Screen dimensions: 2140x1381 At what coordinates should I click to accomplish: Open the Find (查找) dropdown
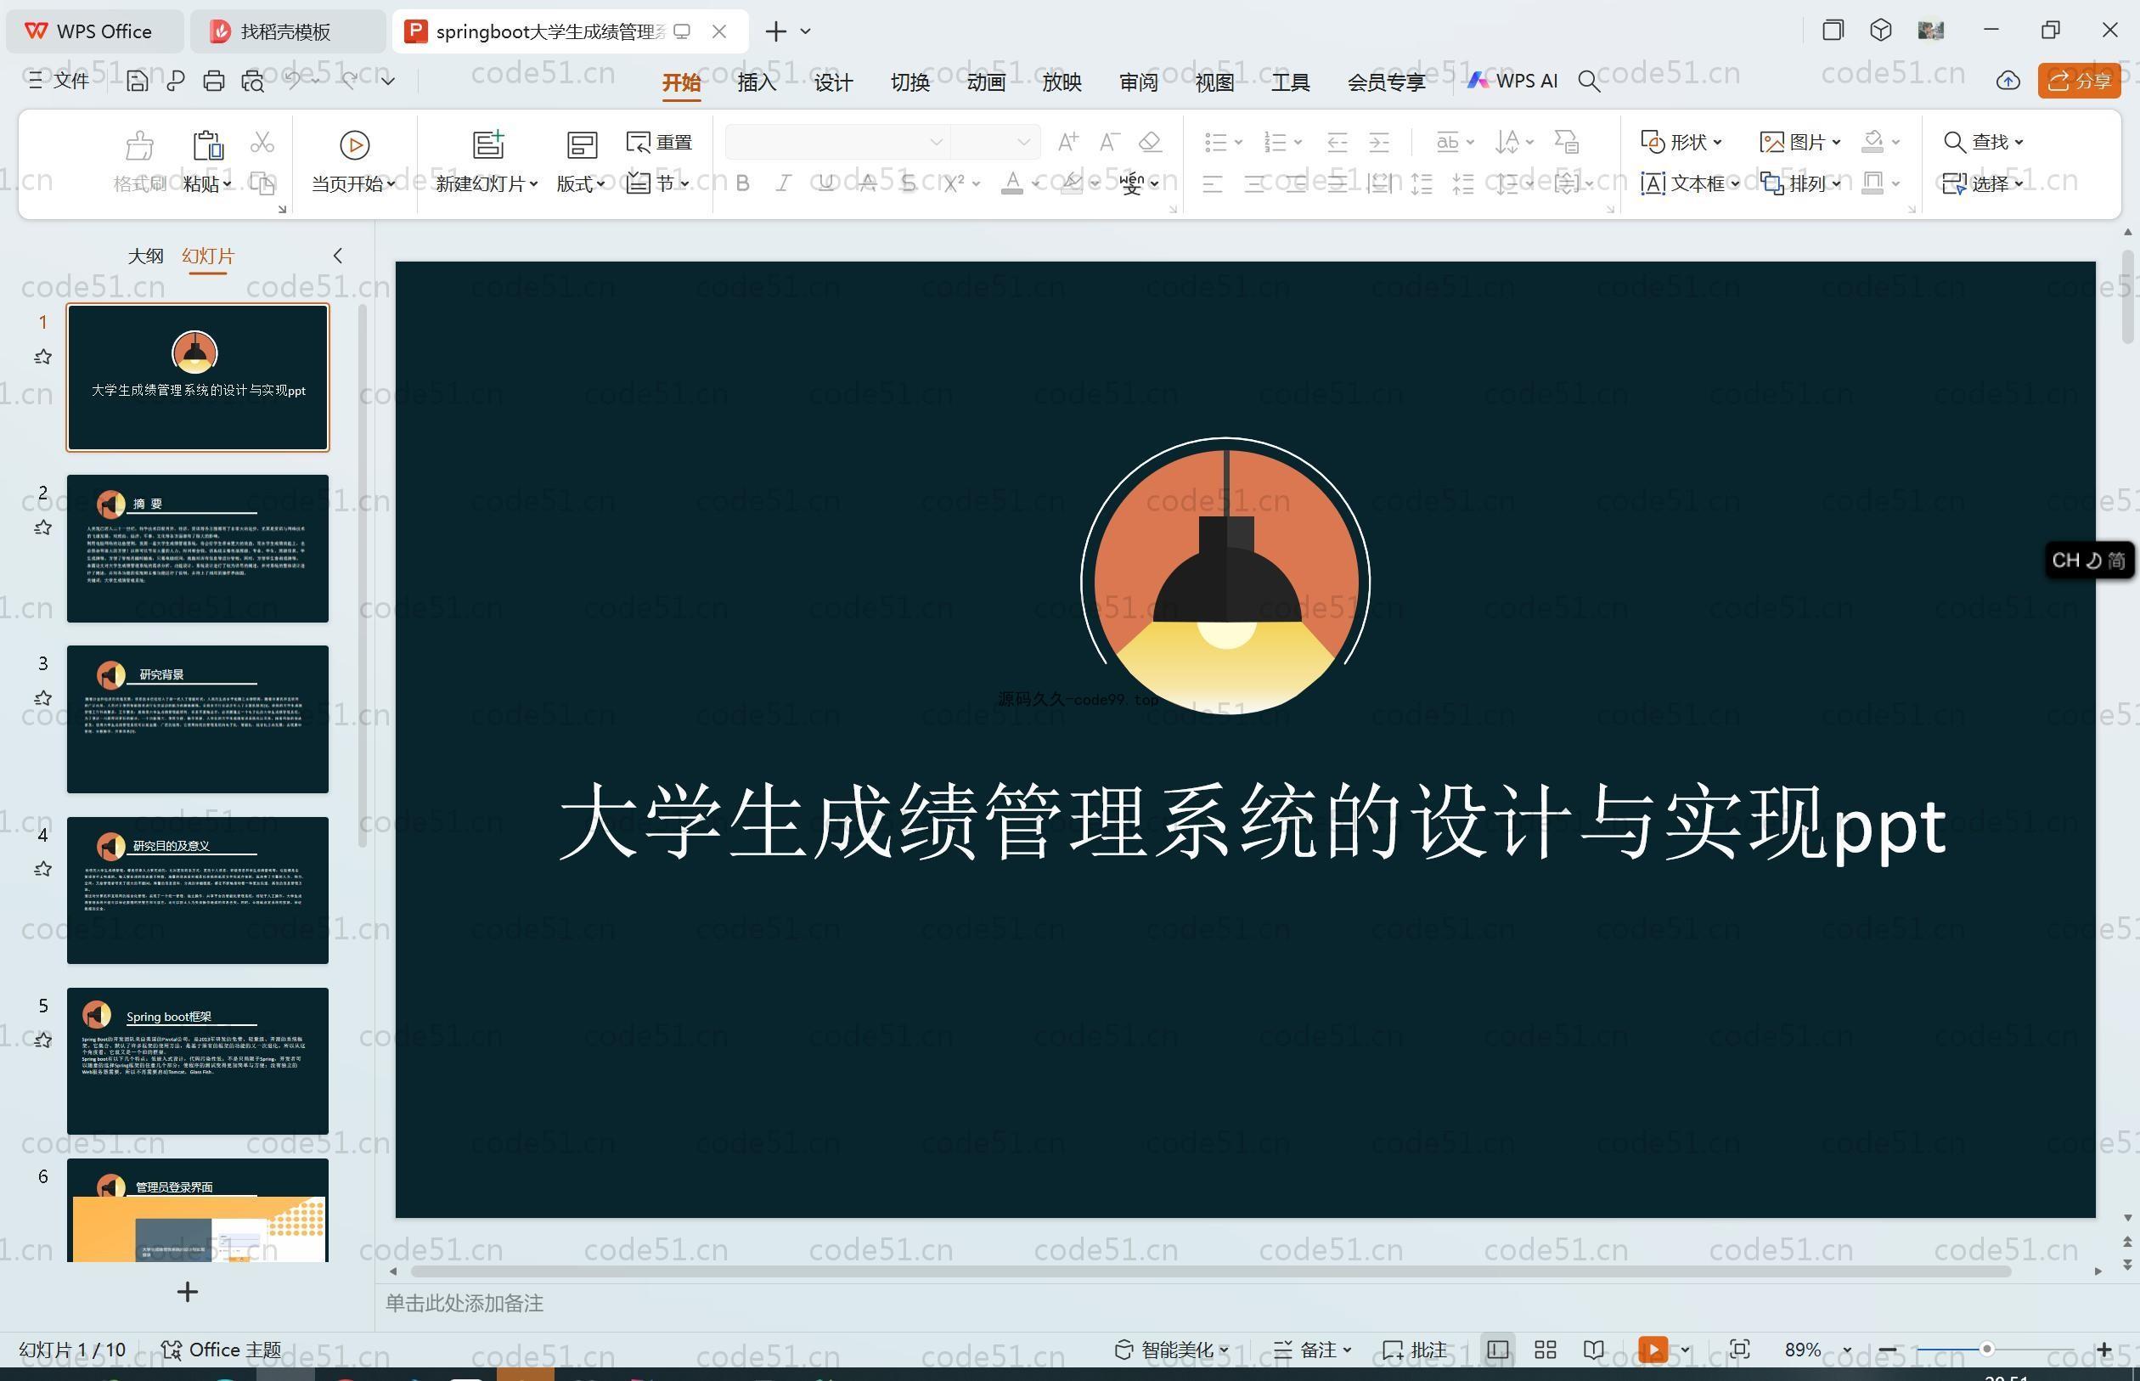(1982, 142)
